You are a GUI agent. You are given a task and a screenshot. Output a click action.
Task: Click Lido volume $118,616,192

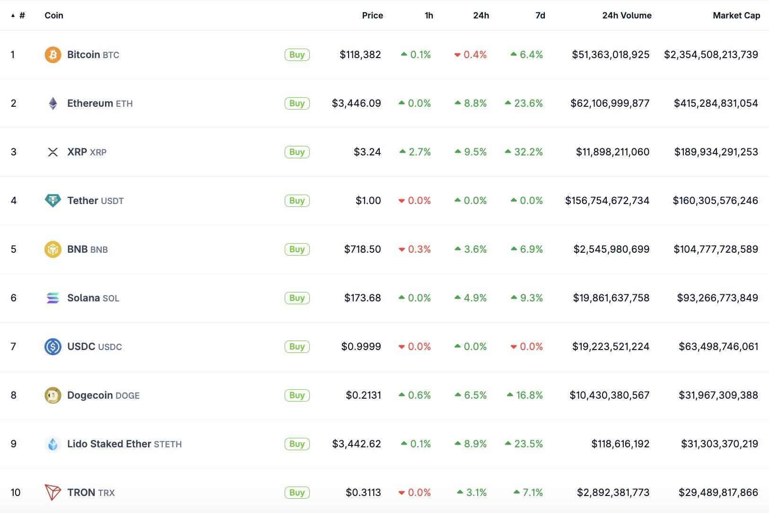pyautogui.click(x=620, y=444)
